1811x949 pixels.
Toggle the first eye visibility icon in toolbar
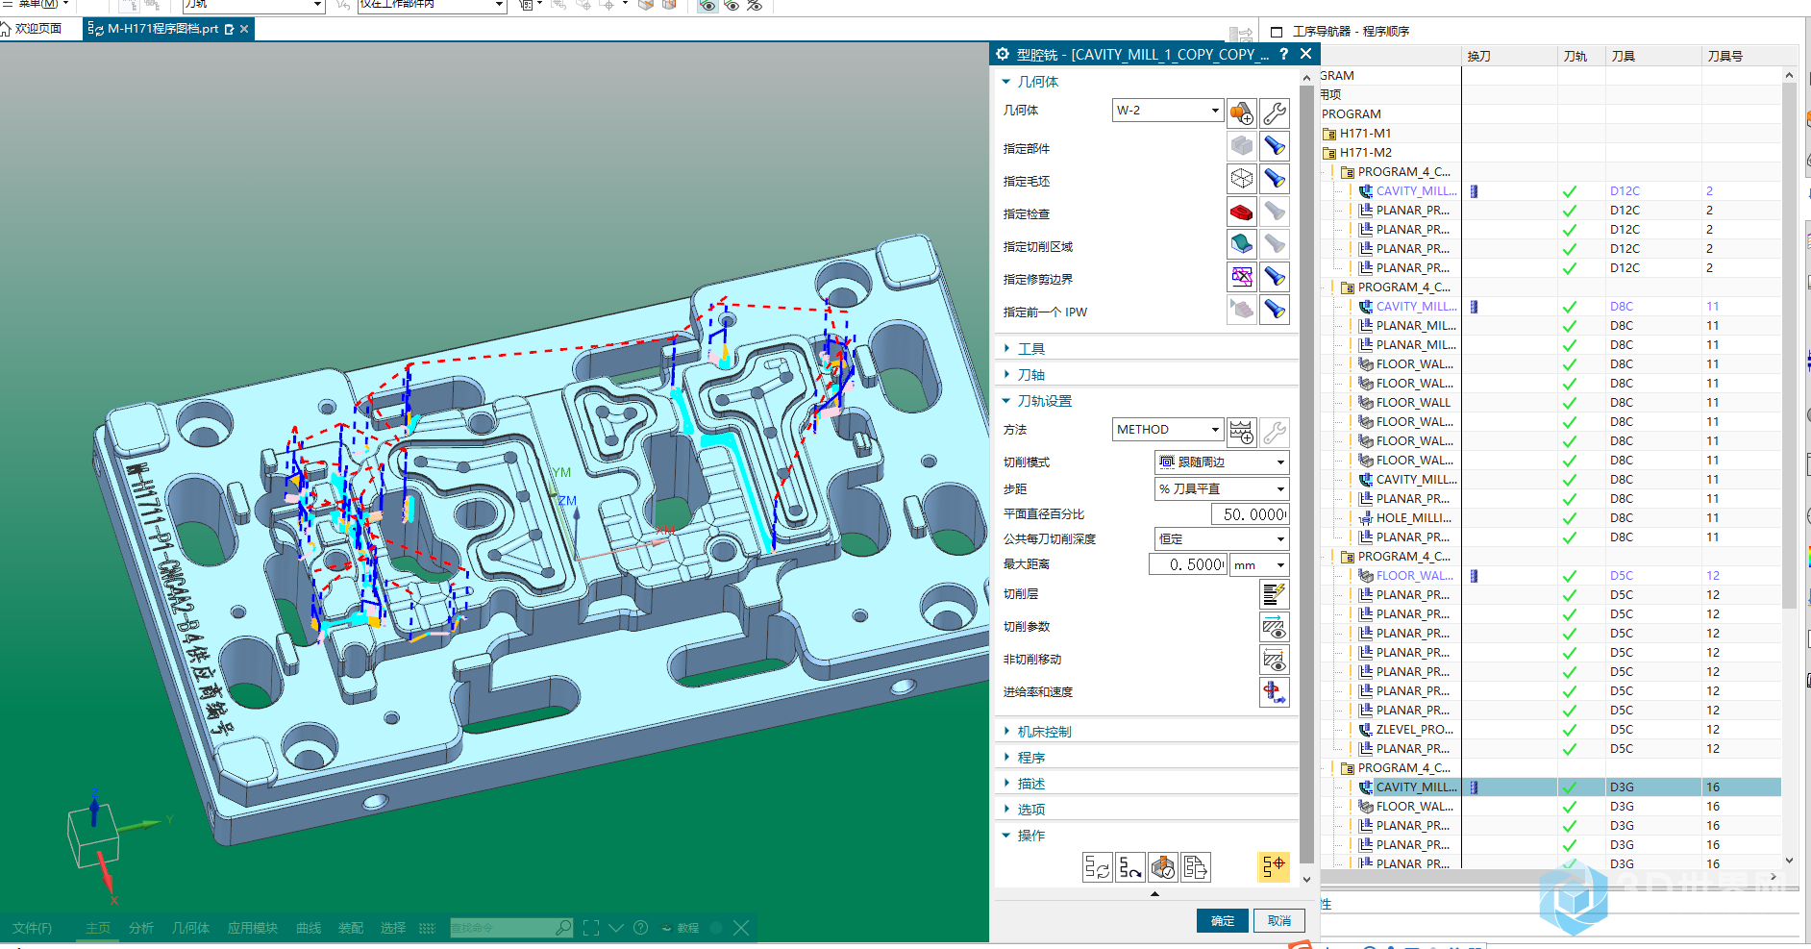coord(707,6)
